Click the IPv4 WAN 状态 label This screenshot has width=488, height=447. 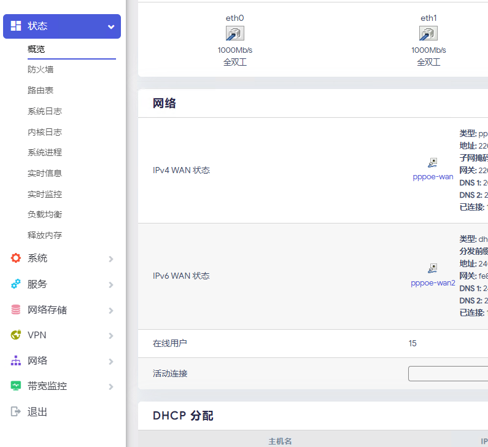point(182,170)
